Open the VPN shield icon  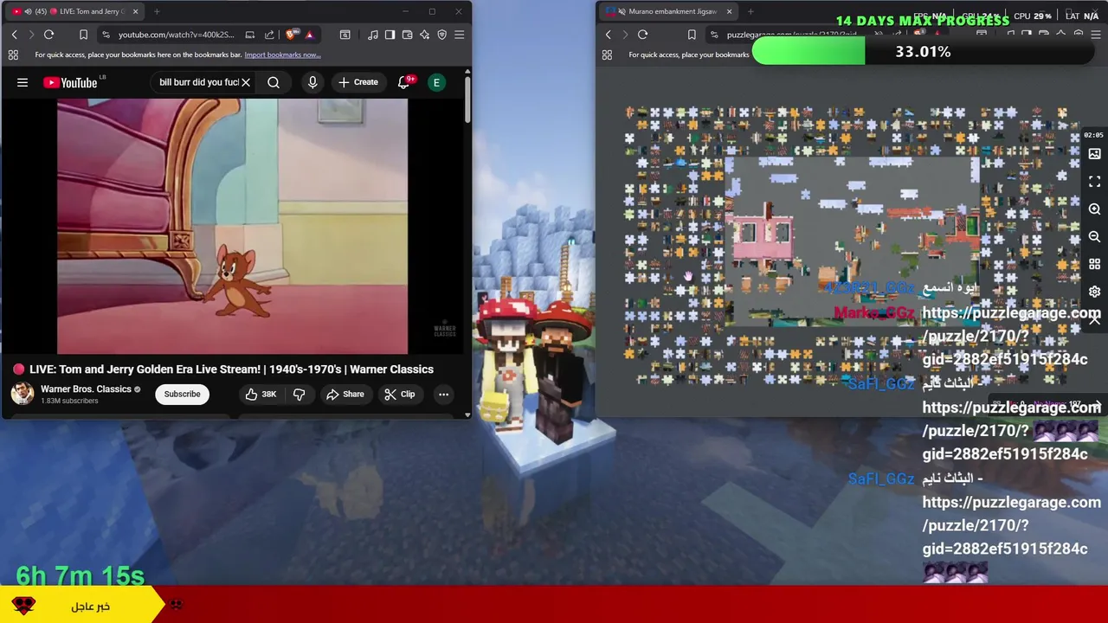[x=441, y=35]
